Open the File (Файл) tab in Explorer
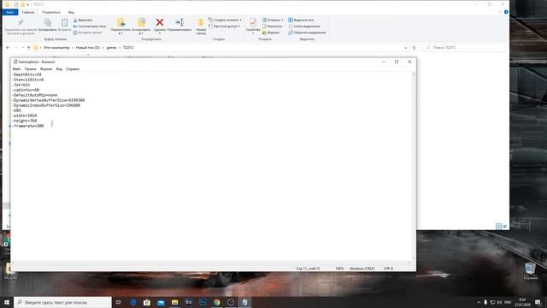 (x=10, y=12)
